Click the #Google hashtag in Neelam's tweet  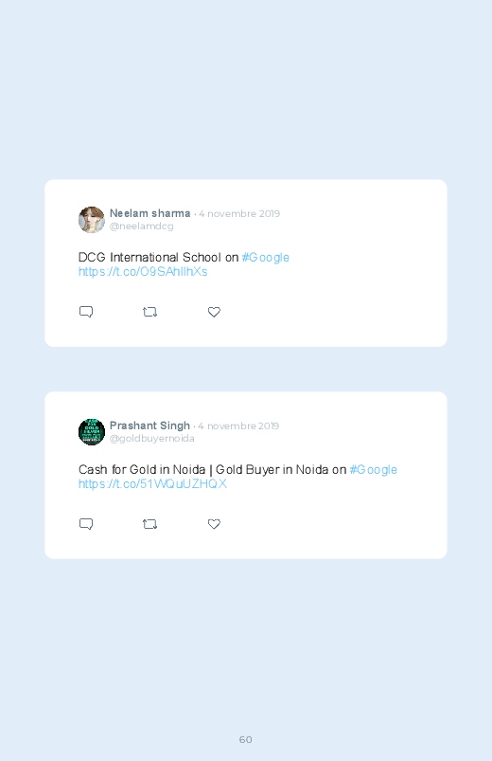266,257
